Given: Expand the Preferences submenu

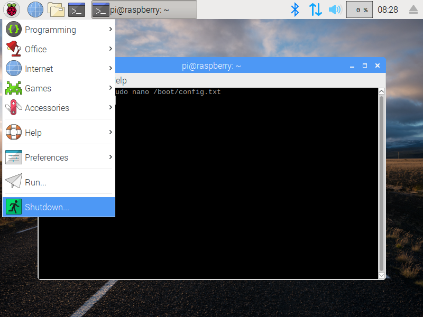Looking at the screenshot, I should [59, 157].
